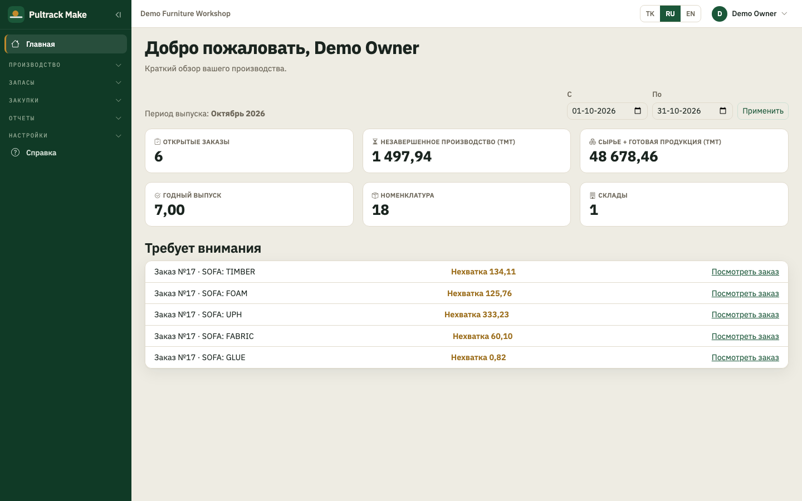This screenshot has width=802, height=501.
Task: View order for SOFA: TIMBER shortage
Action: [745, 272]
